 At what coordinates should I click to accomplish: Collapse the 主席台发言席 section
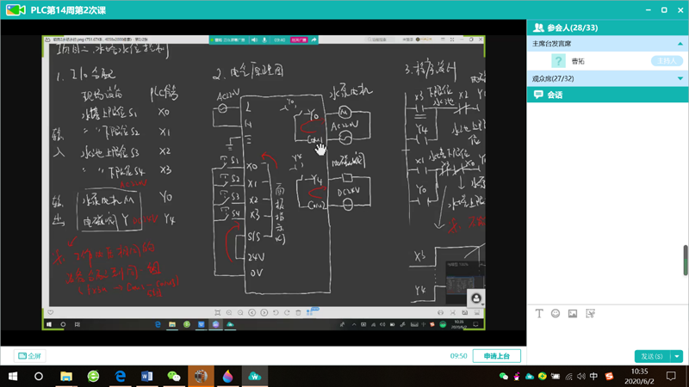pos(680,44)
